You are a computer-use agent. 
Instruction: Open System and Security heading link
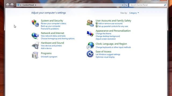52,21
